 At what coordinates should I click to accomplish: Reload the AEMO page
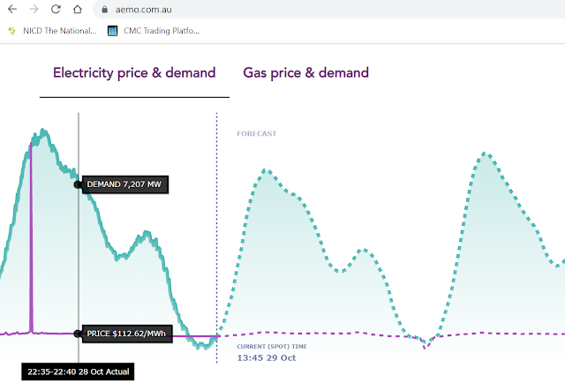pos(56,10)
